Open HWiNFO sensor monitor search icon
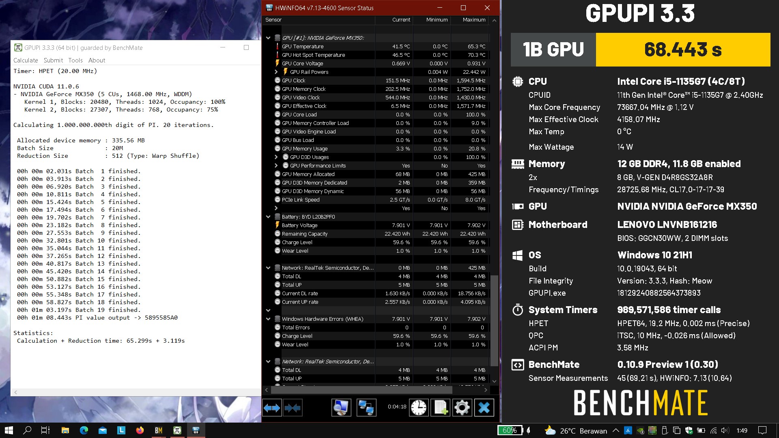This screenshot has width=779, height=438. pyautogui.click(x=341, y=408)
